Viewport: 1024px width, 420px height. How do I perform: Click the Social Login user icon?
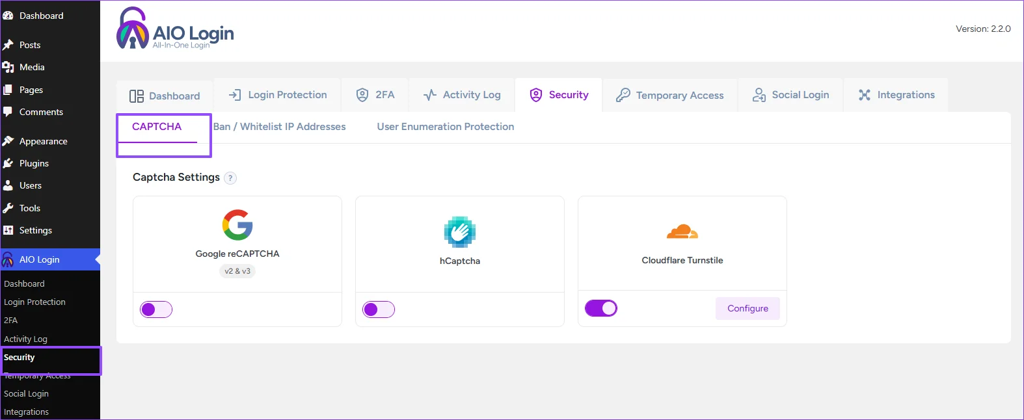(759, 95)
